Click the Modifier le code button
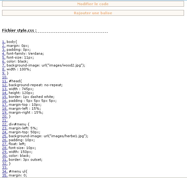Image resolution: width=187 pixels, height=178 pixels. [x=93, y=4]
